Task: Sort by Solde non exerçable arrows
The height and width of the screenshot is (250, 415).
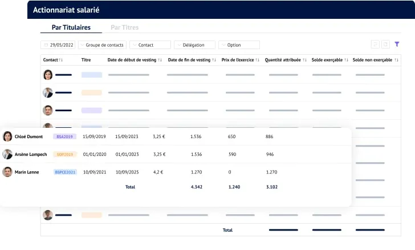Action: [396, 60]
